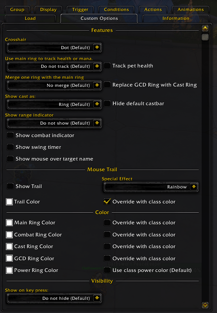Switch to the Trigger tab
The height and width of the screenshot is (313, 217).
[x=80, y=10]
